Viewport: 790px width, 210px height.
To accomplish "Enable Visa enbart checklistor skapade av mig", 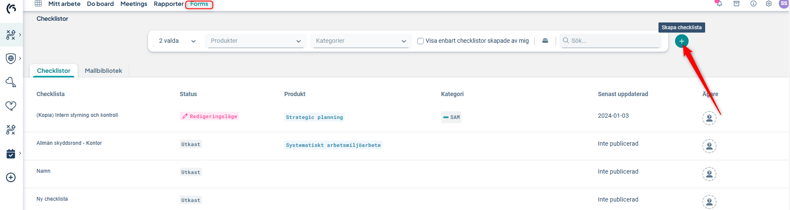I will pyautogui.click(x=420, y=41).
